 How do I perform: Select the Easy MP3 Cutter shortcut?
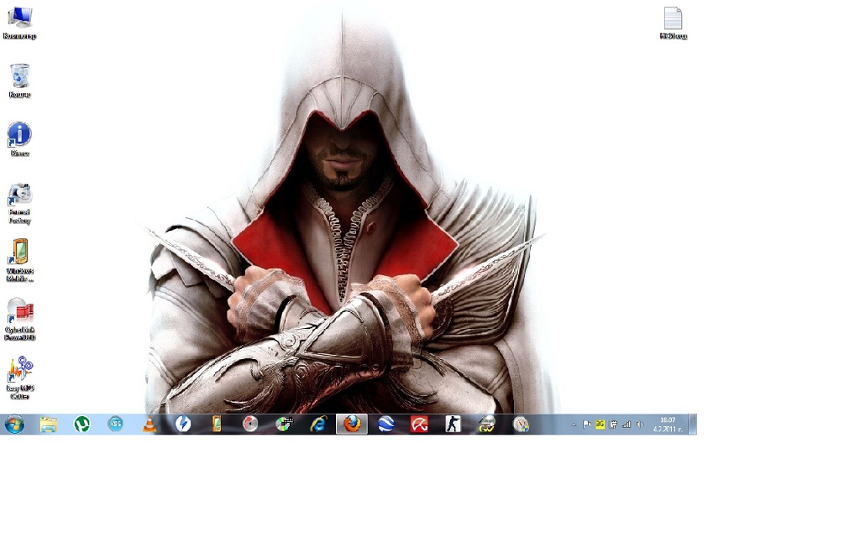click(19, 372)
